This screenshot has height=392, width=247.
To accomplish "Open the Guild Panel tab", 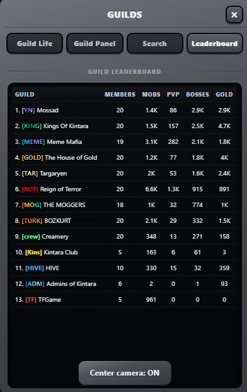I will pos(95,44).
